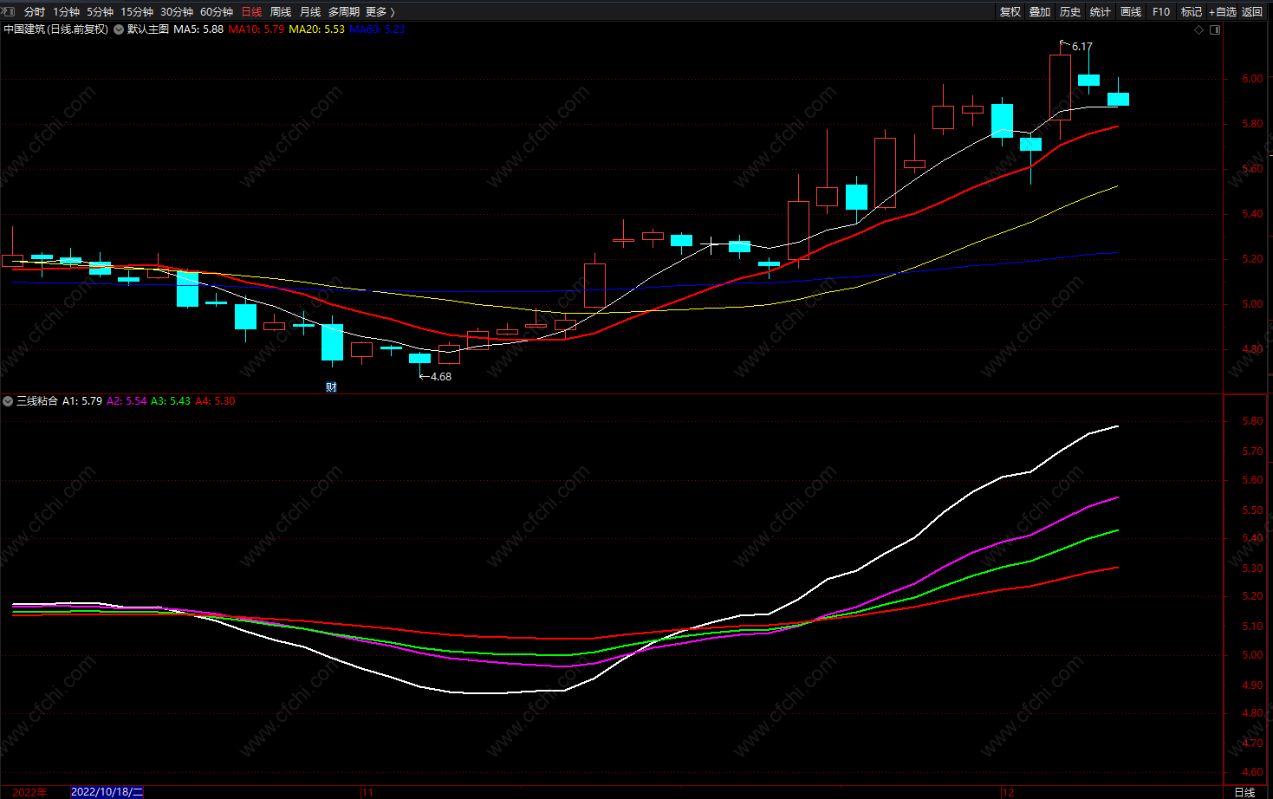Collapse the left panel icon beside 分时

point(10,11)
